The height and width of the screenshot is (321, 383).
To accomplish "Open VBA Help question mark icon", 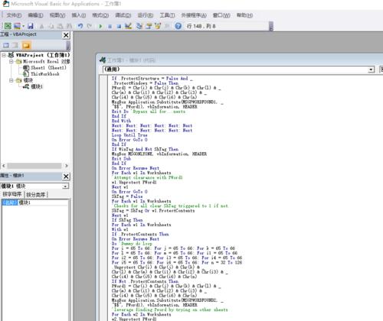I will pyautogui.click(x=178, y=26).
